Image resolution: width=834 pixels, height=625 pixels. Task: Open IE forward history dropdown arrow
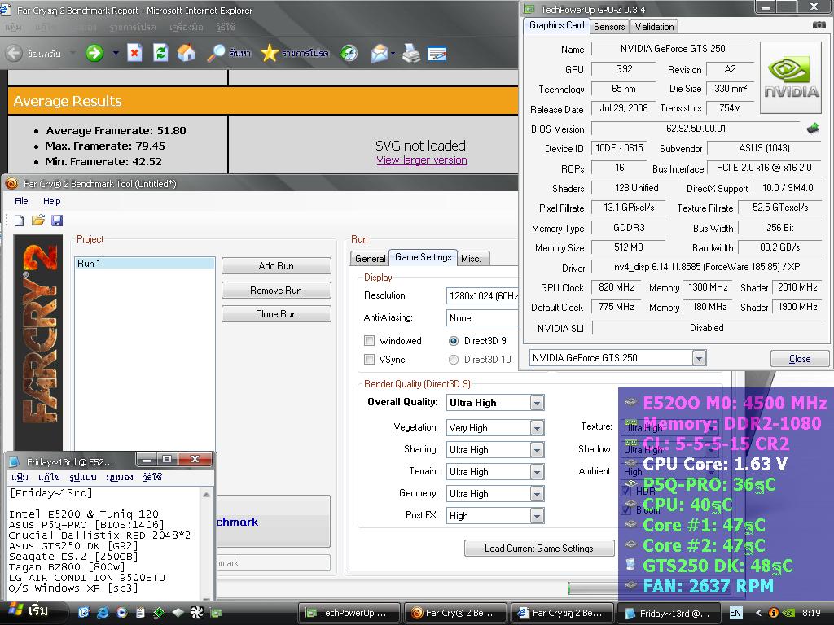[x=116, y=53]
